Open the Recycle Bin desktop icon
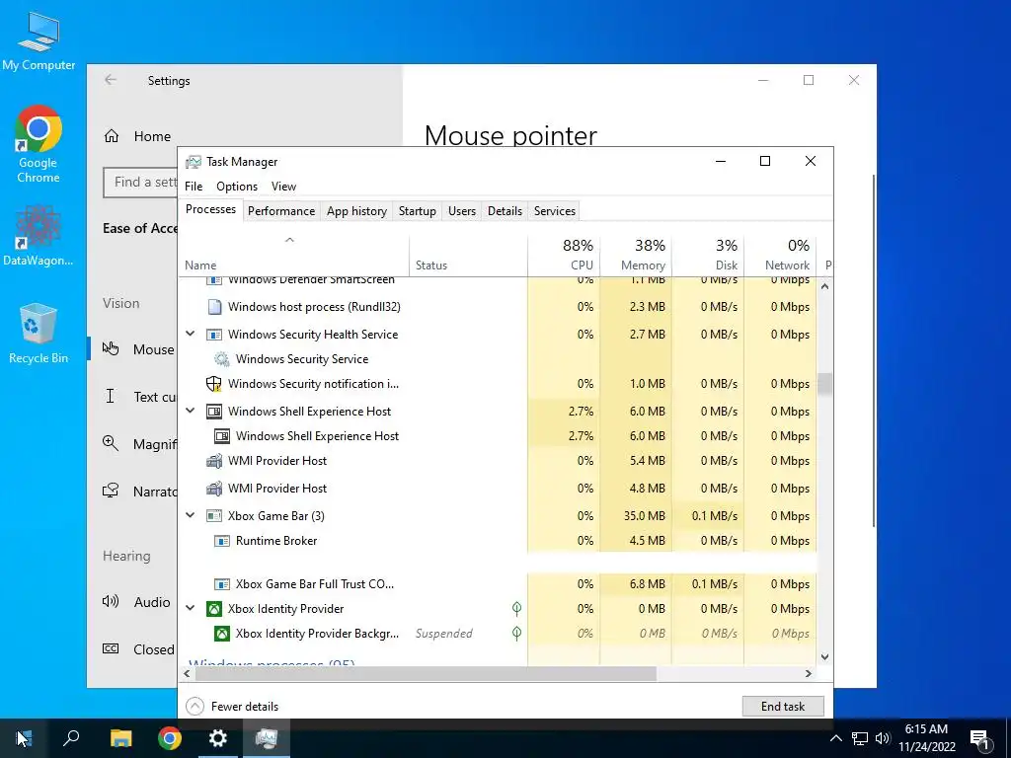The image size is (1011, 758). [39, 334]
